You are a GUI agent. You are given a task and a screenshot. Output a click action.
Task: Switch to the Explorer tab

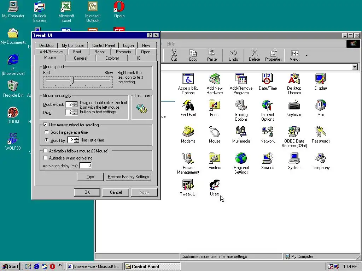[x=112, y=58]
